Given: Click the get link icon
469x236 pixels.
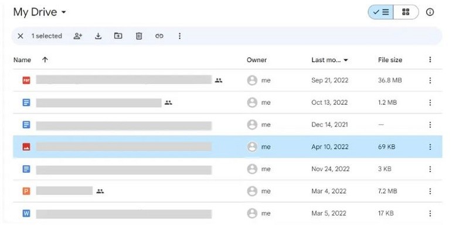Looking at the screenshot, I should point(159,36).
